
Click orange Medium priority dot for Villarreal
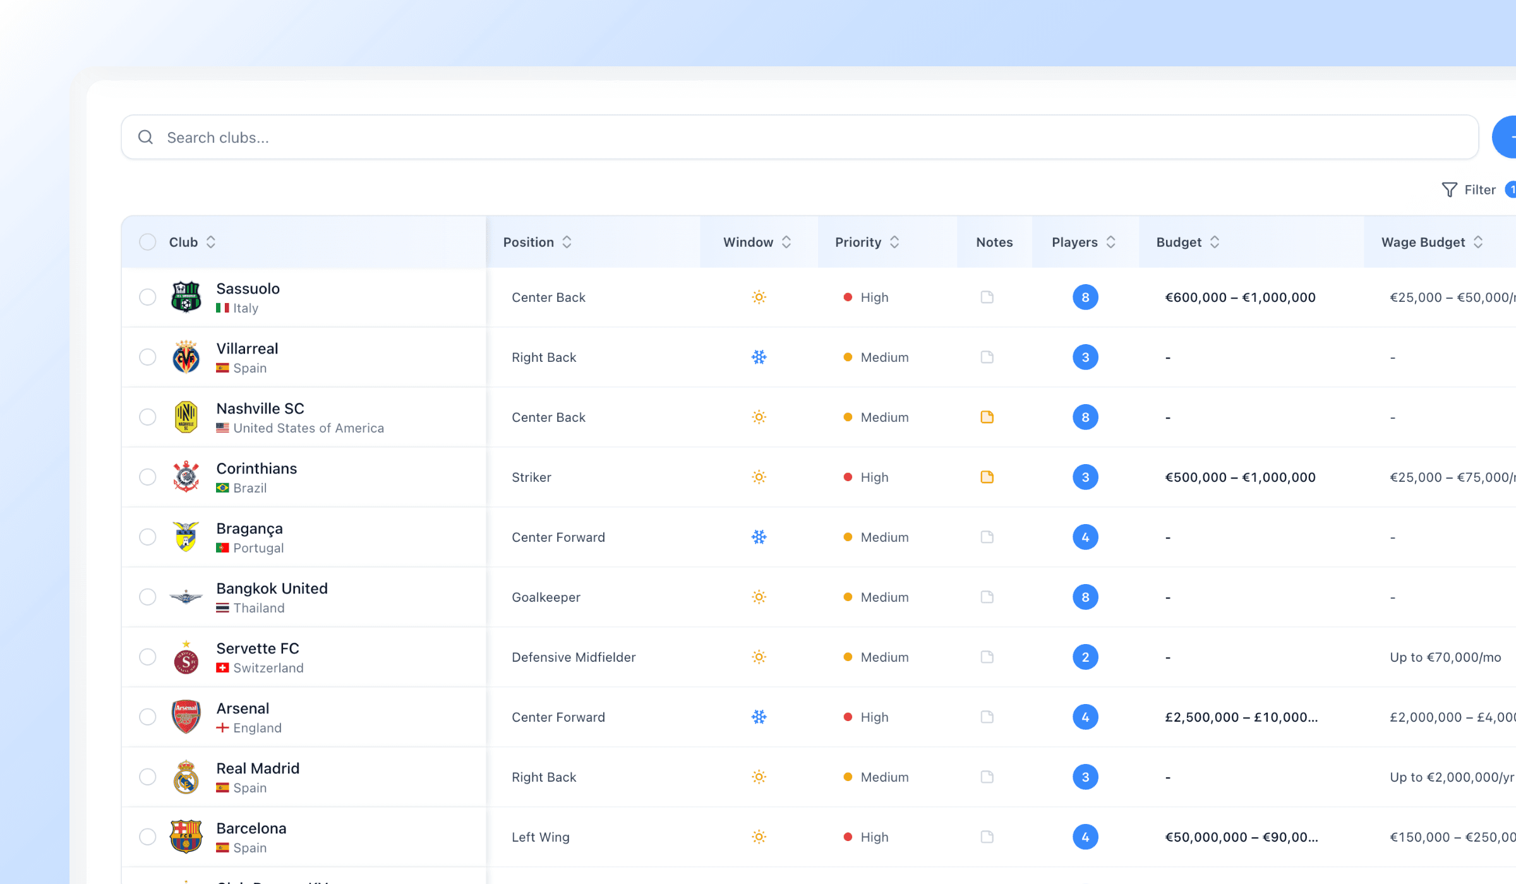(x=848, y=357)
